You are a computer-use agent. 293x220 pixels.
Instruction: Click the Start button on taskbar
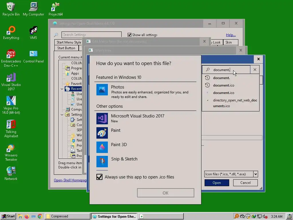pos(8,216)
